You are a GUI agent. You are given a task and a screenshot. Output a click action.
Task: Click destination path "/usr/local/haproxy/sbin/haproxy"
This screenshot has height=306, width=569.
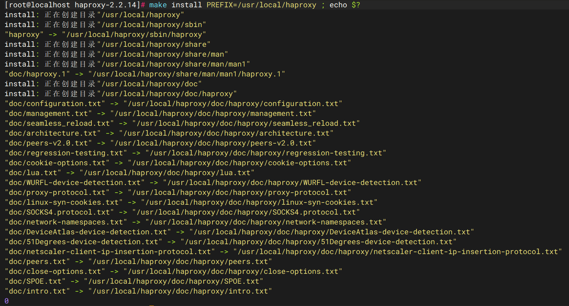134,35
